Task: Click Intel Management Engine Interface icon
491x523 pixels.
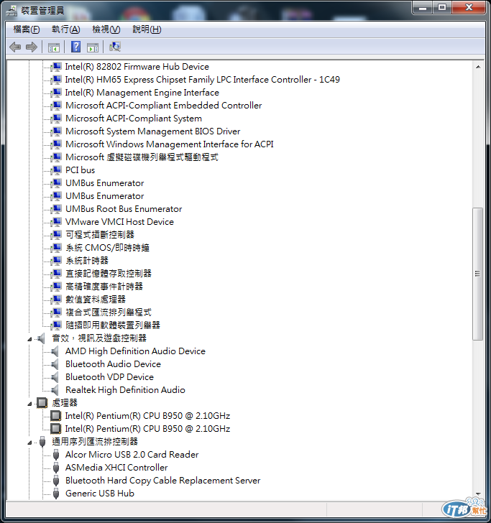Action: pos(56,93)
